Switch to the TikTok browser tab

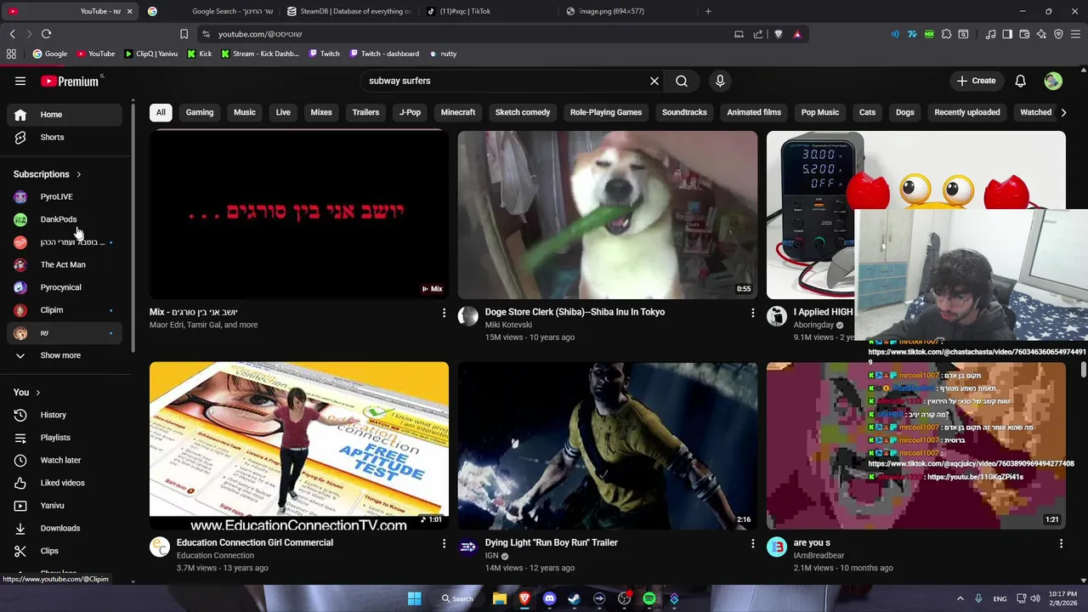coord(489,11)
